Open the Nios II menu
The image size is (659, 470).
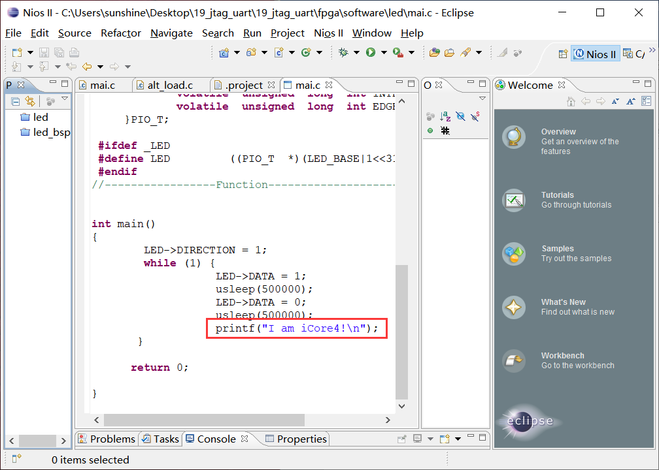click(x=328, y=33)
